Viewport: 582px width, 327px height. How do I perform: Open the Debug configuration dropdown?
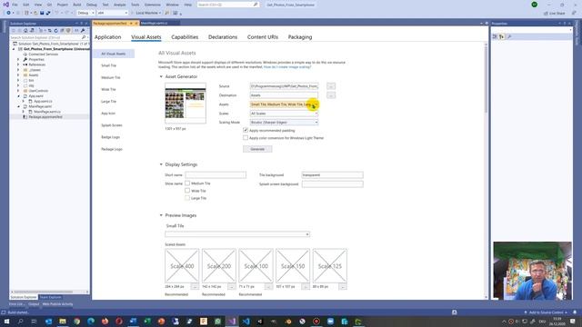pos(85,13)
